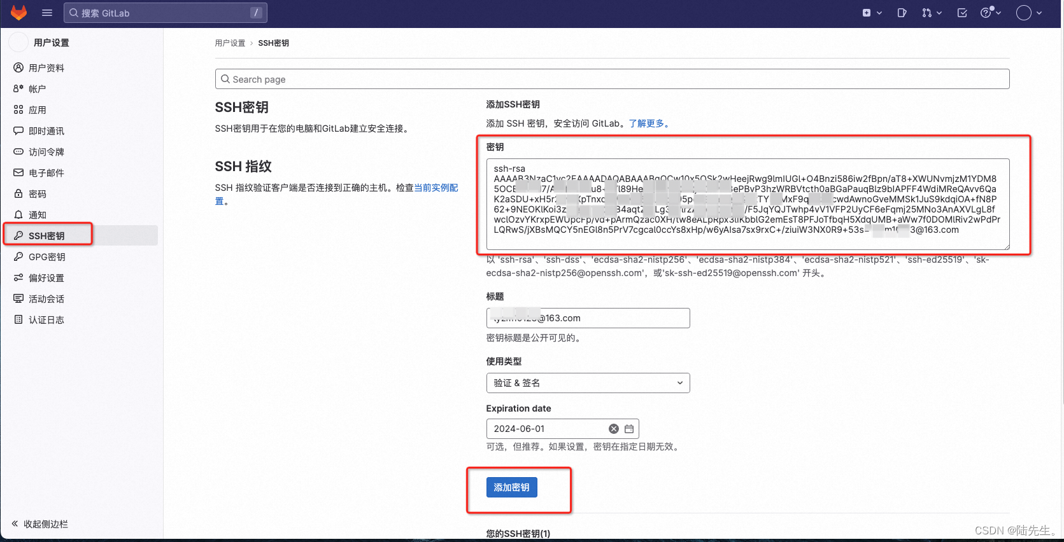This screenshot has height=542, width=1064.
Task: Click the account icon beside 帐户
Action: click(x=18, y=88)
